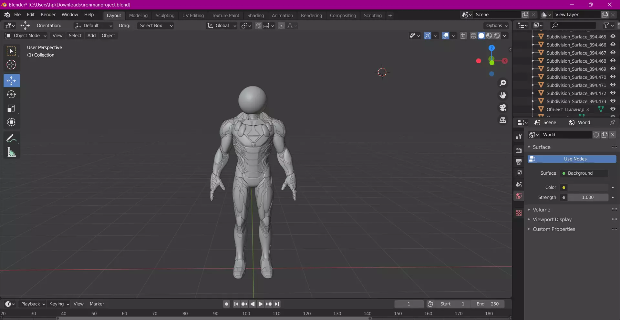The image size is (620, 320).
Task: Open the Render properties tab
Action: (519, 150)
